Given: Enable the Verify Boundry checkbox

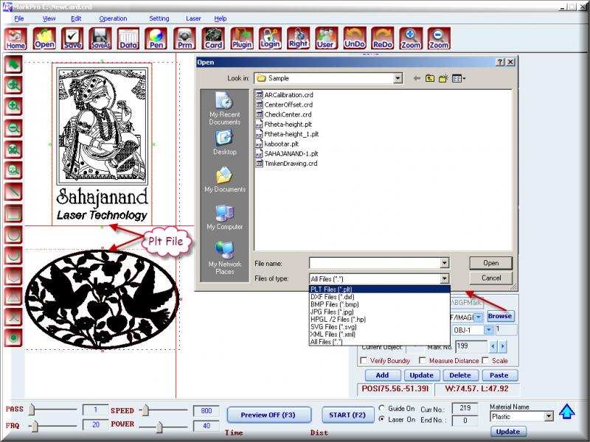Looking at the screenshot, I should 364,360.
